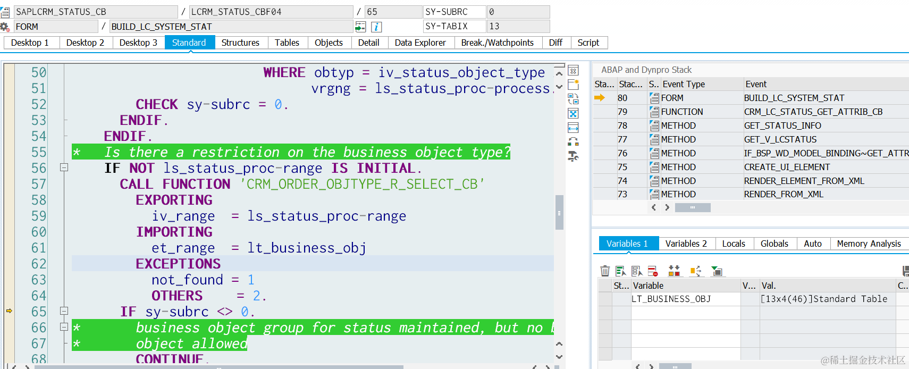Open the Tables tab
The image size is (909, 369).
pyautogui.click(x=287, y=43)
